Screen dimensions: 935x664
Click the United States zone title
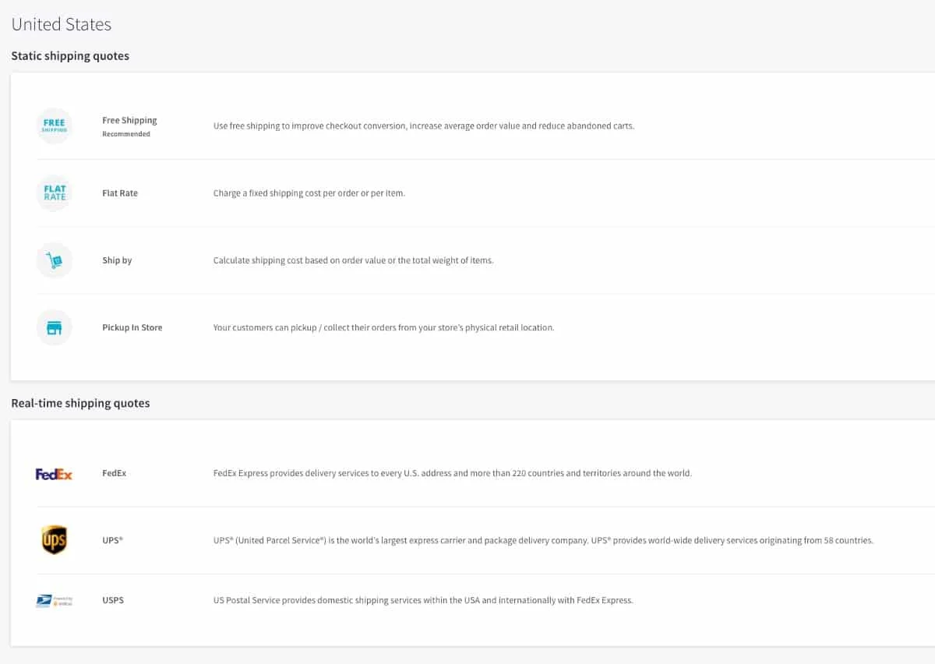pos(61,24)
